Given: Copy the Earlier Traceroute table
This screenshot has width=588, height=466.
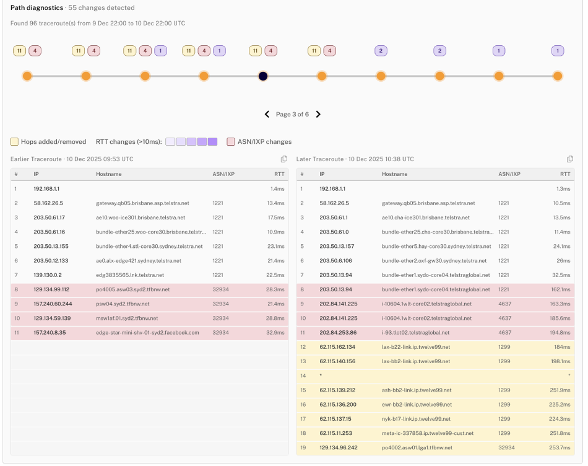Looking at the screenshot, I should (x=284, y=159).
